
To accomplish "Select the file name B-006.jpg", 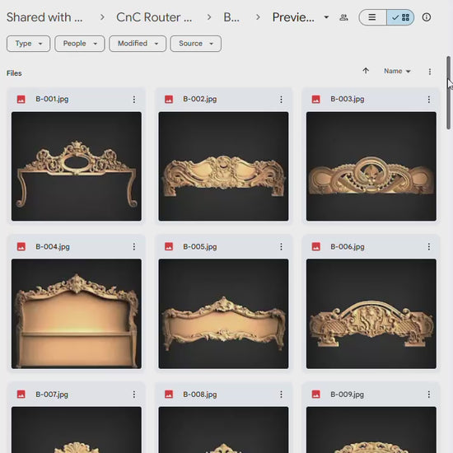I will [348, 246].
